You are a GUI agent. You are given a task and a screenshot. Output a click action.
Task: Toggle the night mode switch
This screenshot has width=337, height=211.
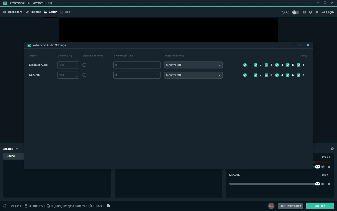(x=296, y=12)
